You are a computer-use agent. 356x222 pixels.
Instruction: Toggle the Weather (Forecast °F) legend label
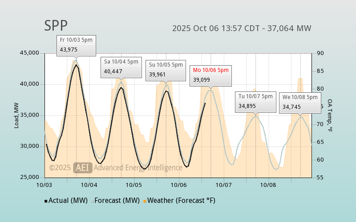[x=181, y=201]
